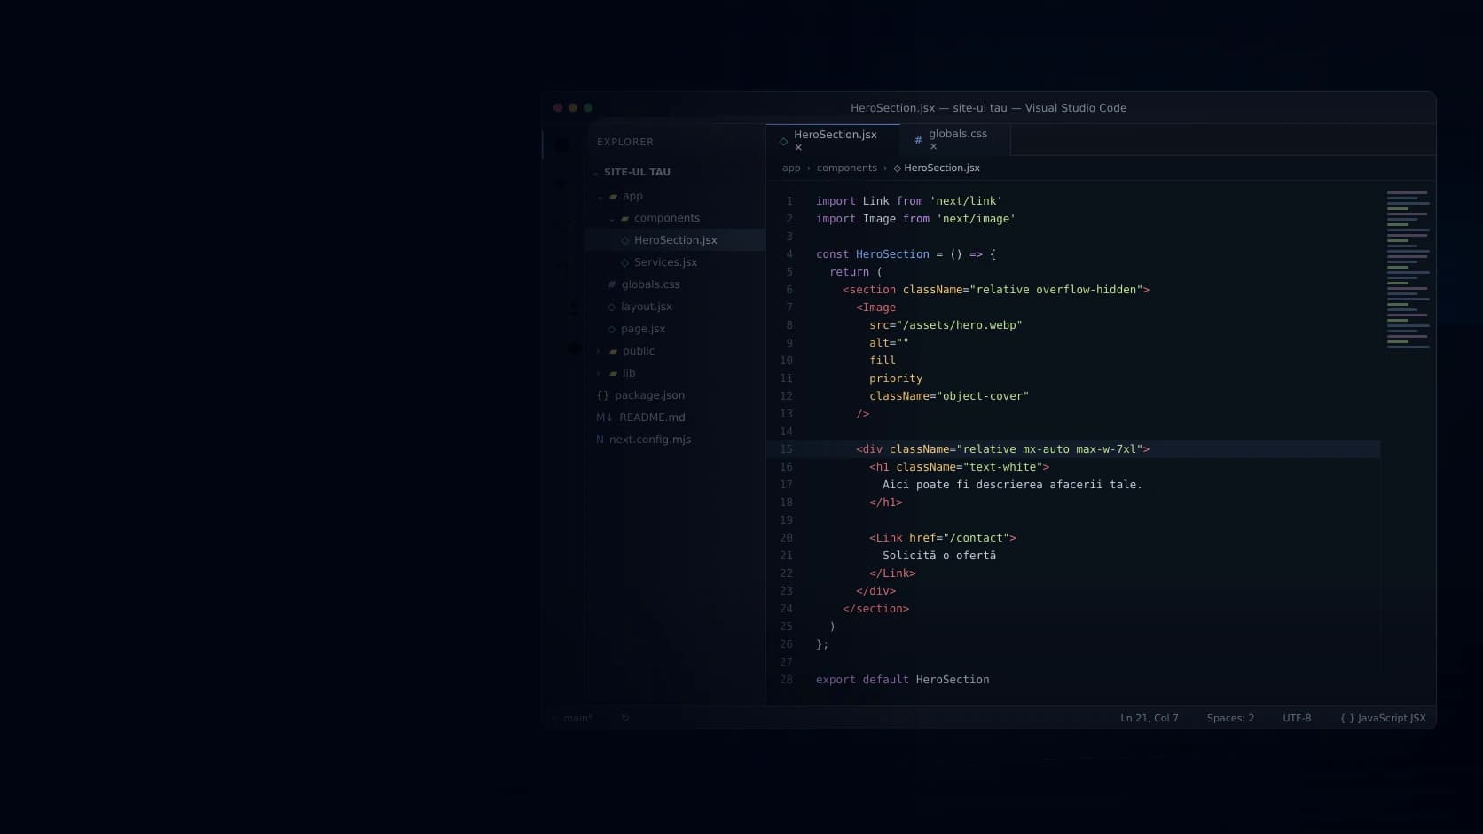The height and width of the screenshot is (834, 1483).
Task: Close the globals.css editor tab
Action: [933, 146]
